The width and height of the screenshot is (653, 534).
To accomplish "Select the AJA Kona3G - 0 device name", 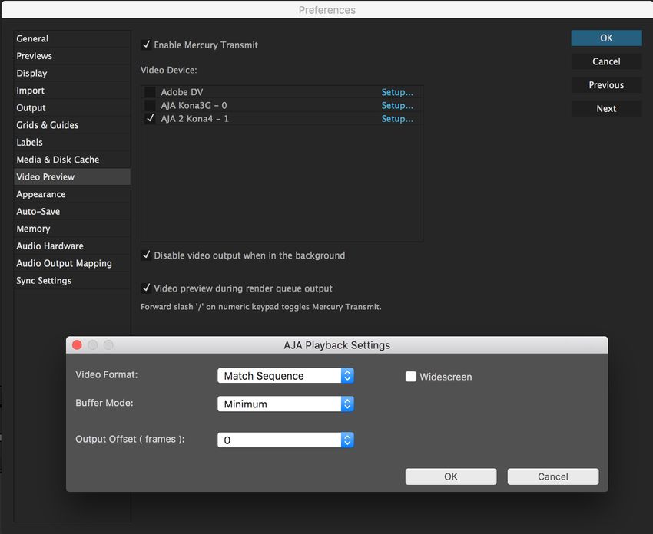I will (x=194, y=105).
